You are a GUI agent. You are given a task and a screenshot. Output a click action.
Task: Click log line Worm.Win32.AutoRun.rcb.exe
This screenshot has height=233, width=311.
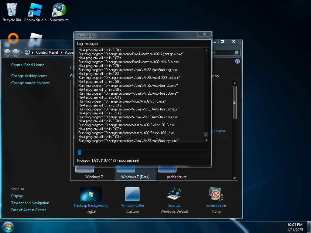tap(128, 86)
